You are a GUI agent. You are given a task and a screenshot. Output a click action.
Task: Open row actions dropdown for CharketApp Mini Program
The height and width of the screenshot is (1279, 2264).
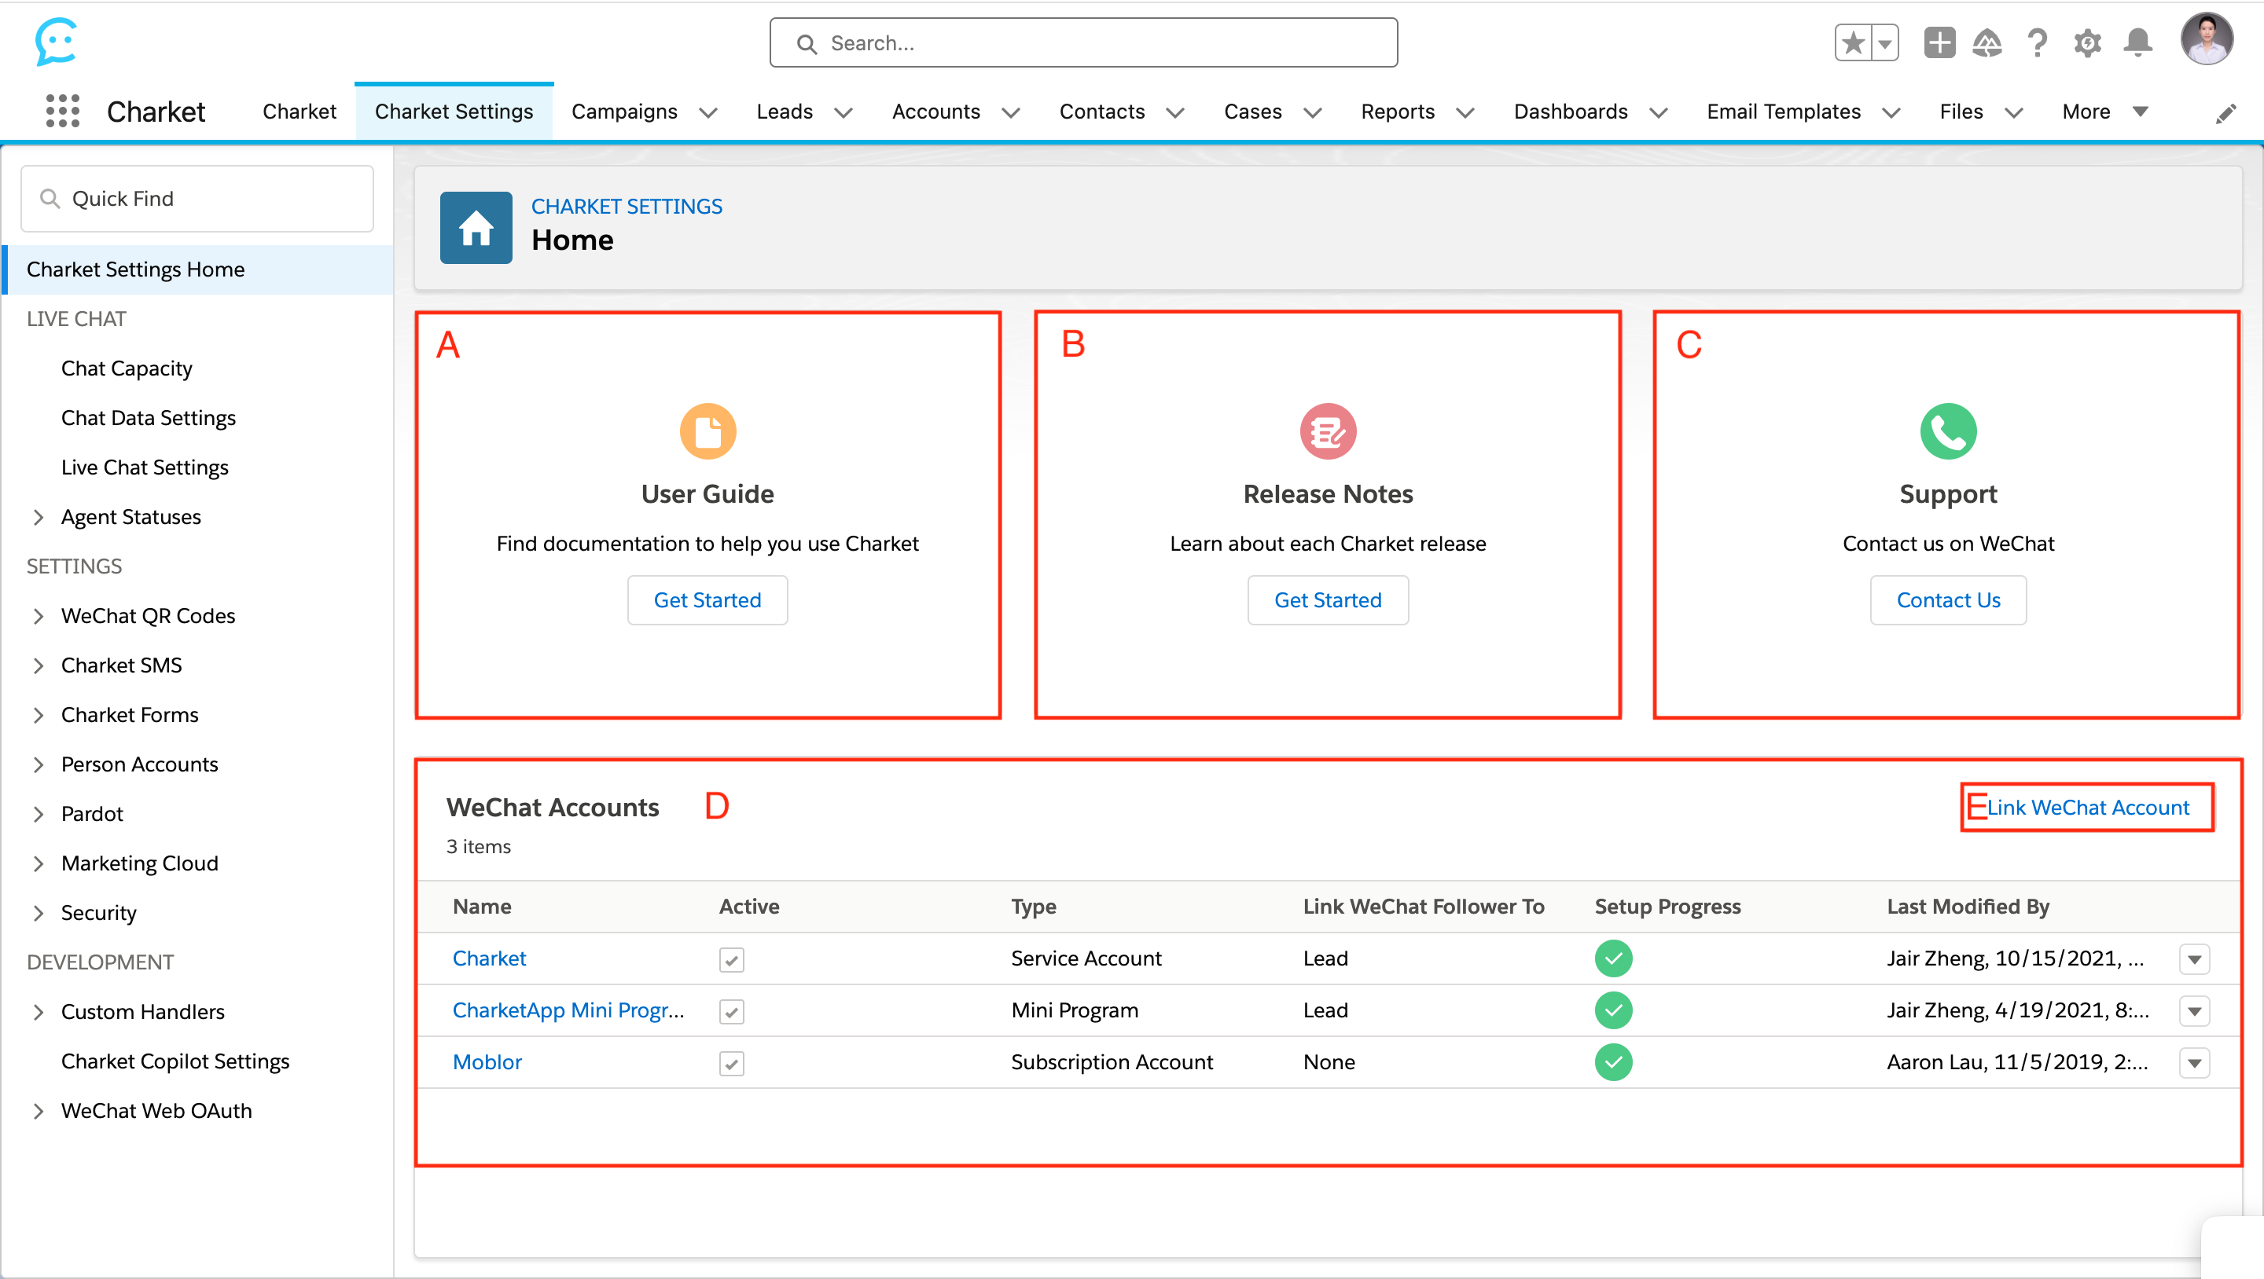coord(2195,1011)
